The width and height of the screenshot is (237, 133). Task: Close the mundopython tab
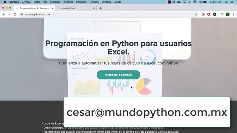[94, 8]
